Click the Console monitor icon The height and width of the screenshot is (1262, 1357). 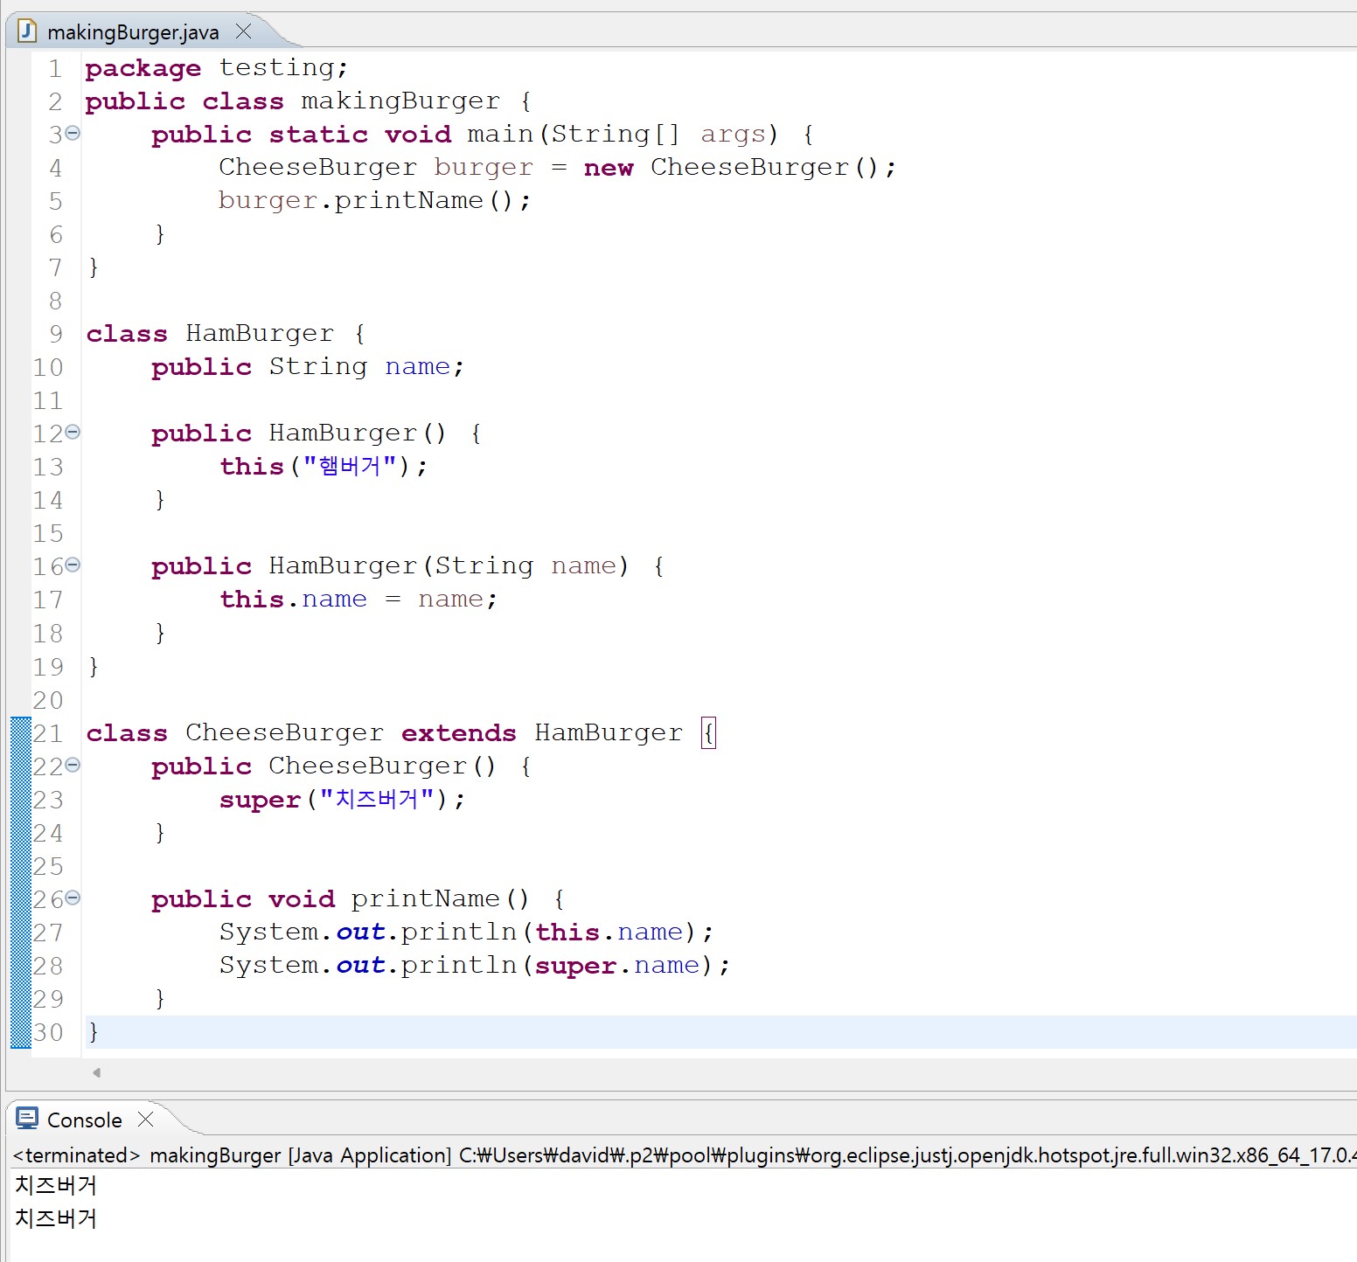point(27,1119)
